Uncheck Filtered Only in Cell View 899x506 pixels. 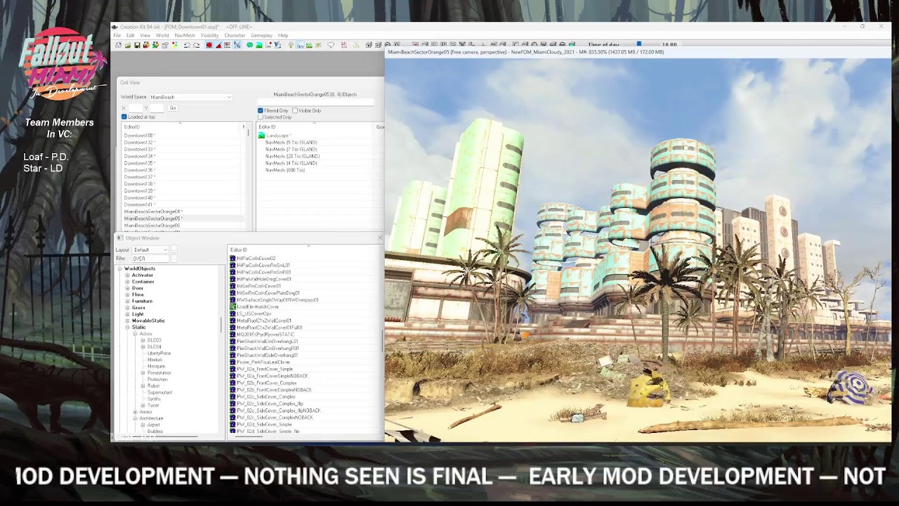click(261, 110)
